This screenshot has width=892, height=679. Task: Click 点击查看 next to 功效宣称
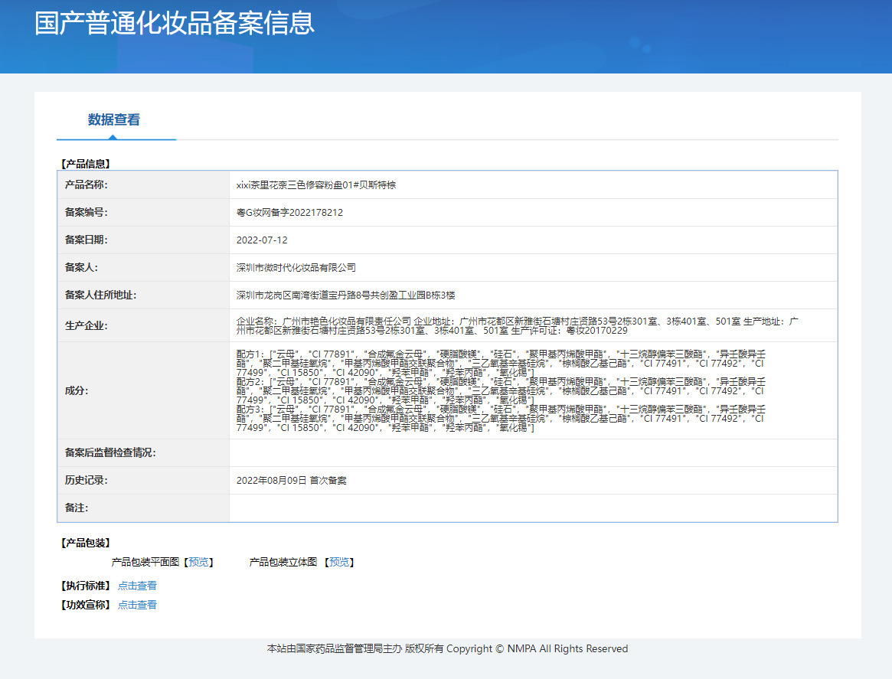click(x=137, y=605)
